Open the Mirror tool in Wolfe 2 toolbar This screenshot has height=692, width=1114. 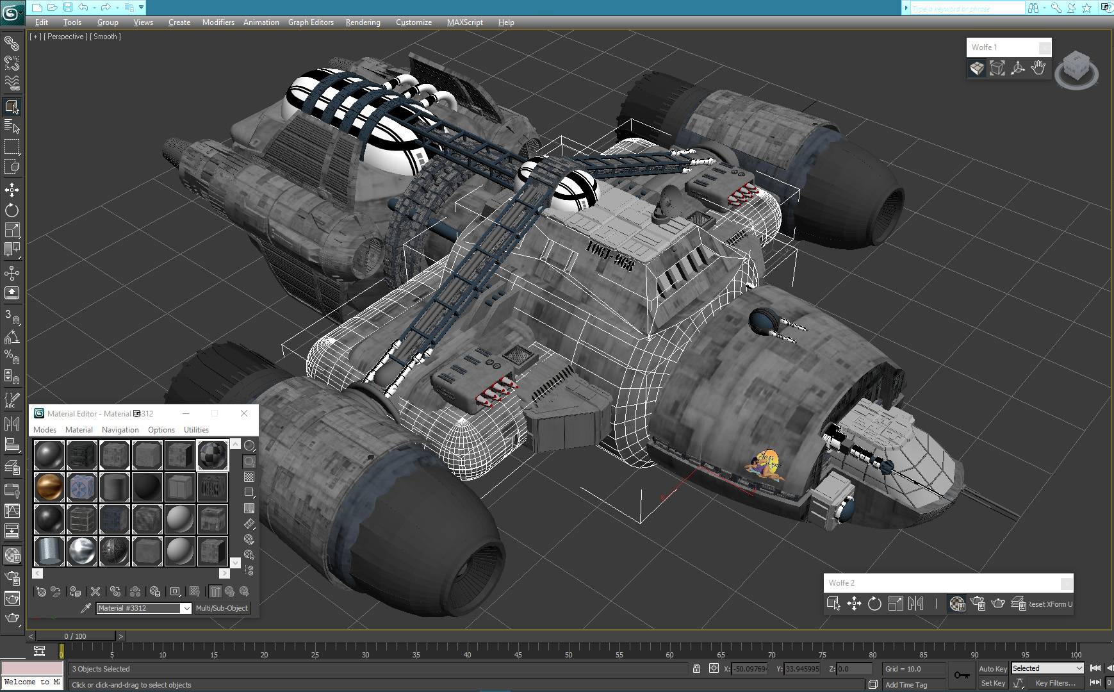[x=916, y=604]
